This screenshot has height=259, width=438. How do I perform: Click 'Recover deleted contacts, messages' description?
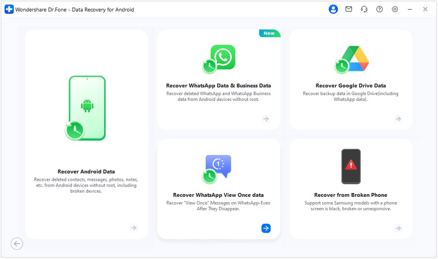tap(86, 185)
